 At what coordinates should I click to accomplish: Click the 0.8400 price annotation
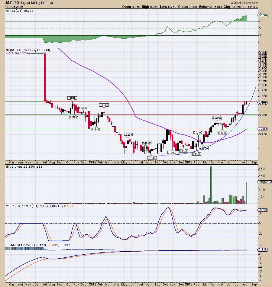click(x=72, y=98)
